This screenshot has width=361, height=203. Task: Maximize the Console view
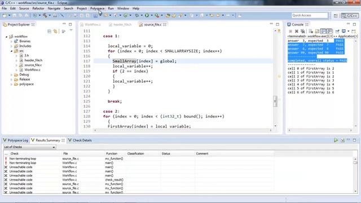coord(354,24)
